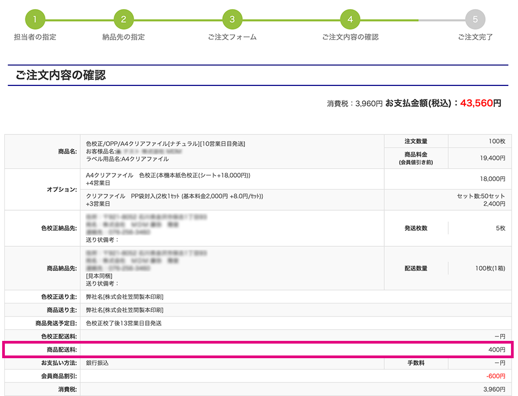
Task: Click the member discount -600円 value
Action: [496, 376]
